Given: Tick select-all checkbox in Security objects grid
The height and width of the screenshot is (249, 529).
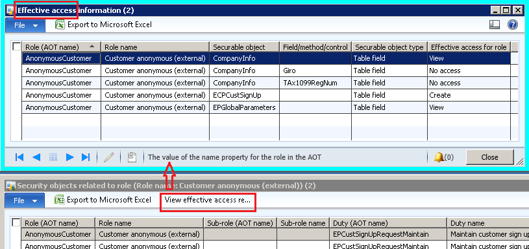Looking at the screenshot, I should (16, 222).
